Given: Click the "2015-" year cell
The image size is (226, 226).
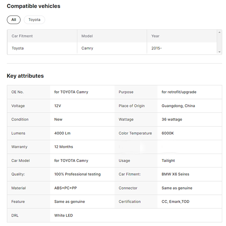Looking at the screenshot, I should click(157, 48).
